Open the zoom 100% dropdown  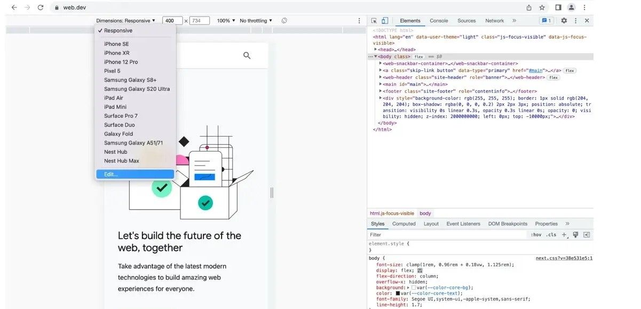(x=226, y=21)
